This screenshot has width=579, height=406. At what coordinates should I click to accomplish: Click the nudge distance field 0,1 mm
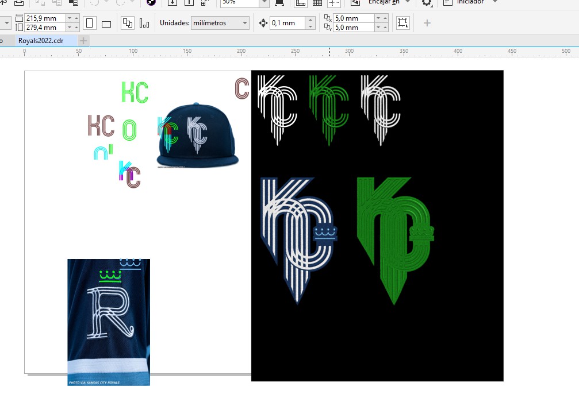[x=287, y=23]
